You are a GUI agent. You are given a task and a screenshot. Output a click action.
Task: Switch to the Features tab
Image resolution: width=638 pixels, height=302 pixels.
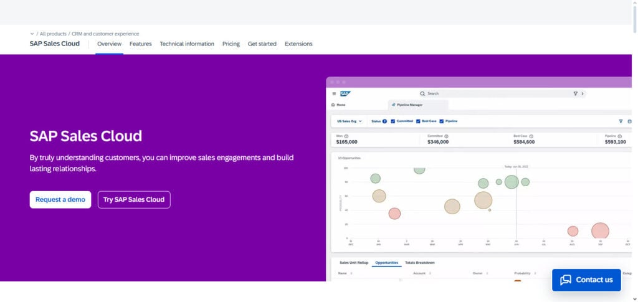[140, 44]
